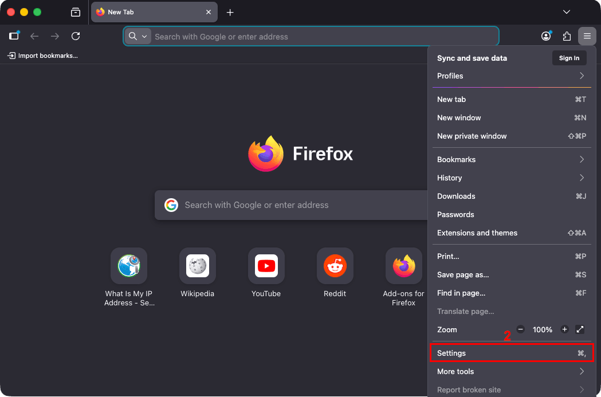Open the account profile icon in toolbar
Viewport: 601px width, 397px height.
[x=546, y=37]
